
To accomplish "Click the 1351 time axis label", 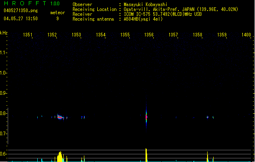I will point(28,35).
